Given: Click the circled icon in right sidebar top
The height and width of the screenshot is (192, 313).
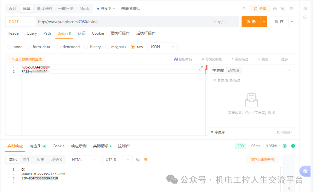Looking at the screenshot, I should point(305,9).
